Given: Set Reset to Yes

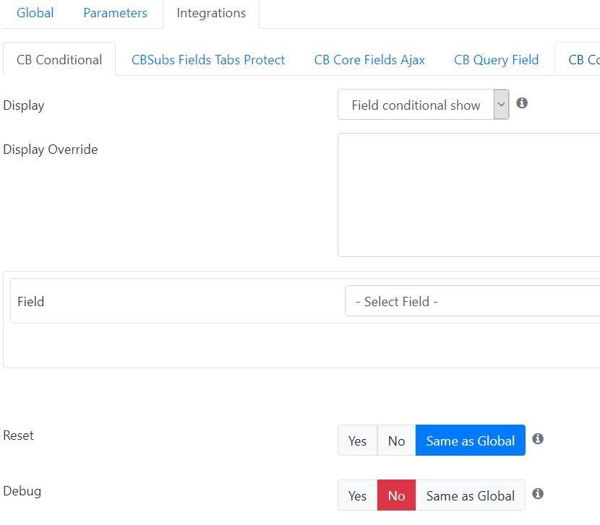Looking at the screenshot, I should coord(357,441).
